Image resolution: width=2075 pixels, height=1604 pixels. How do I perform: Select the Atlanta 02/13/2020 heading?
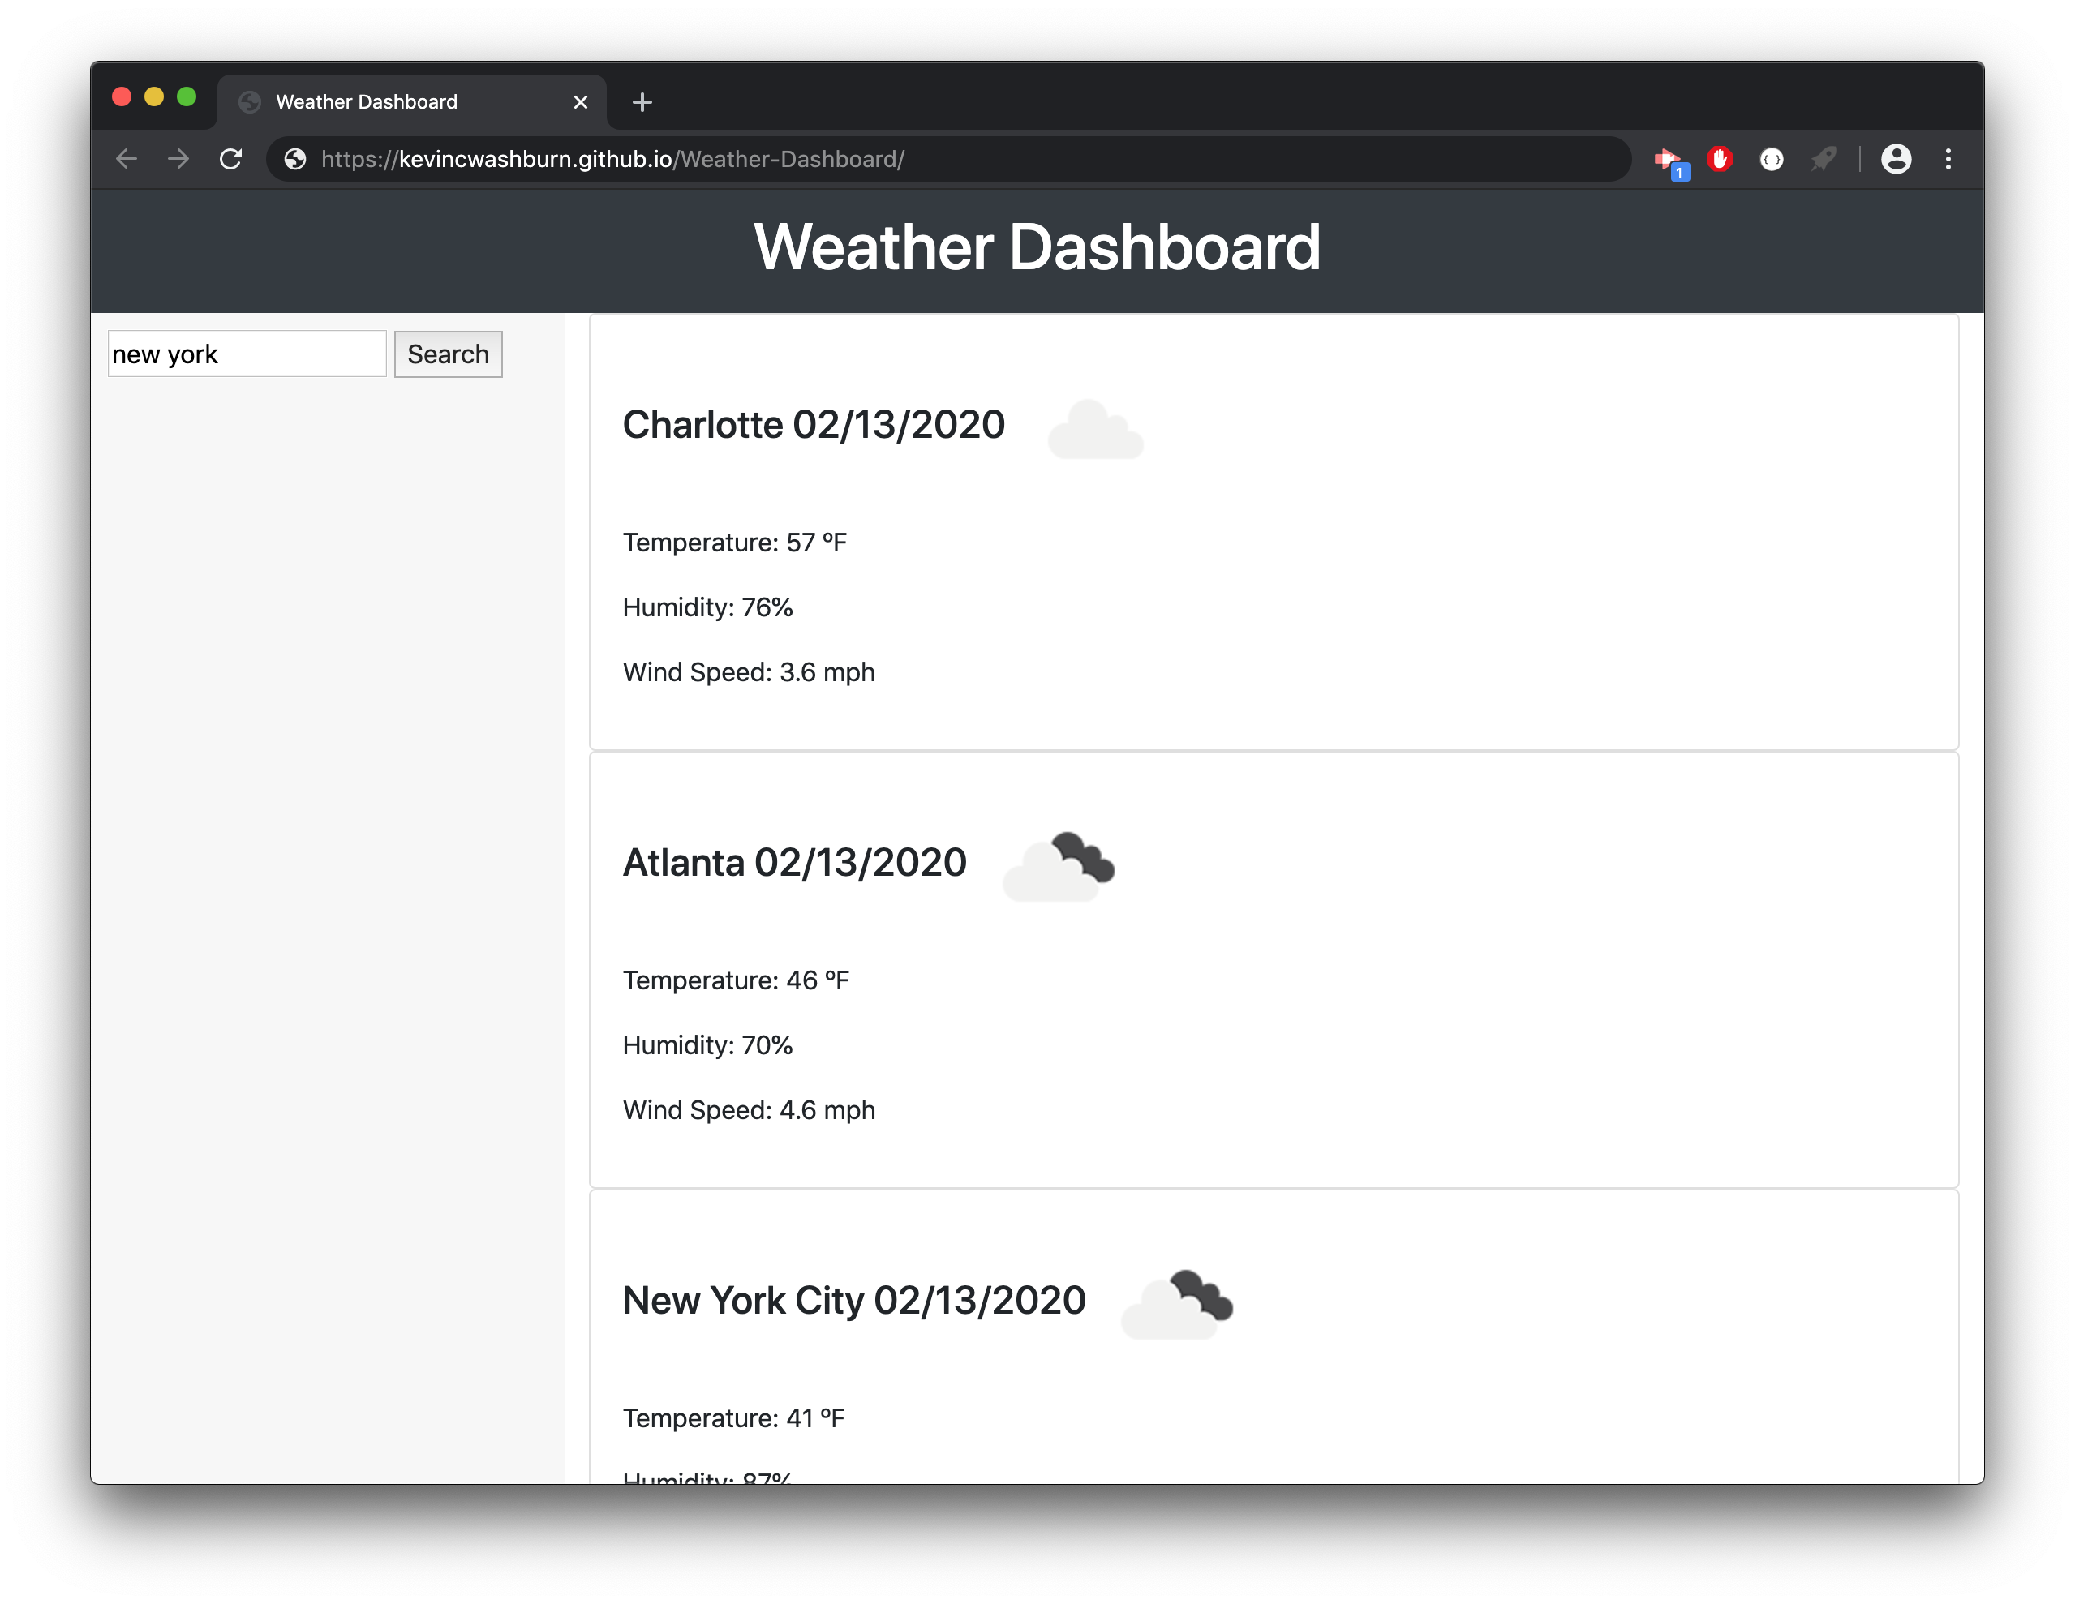794,862
